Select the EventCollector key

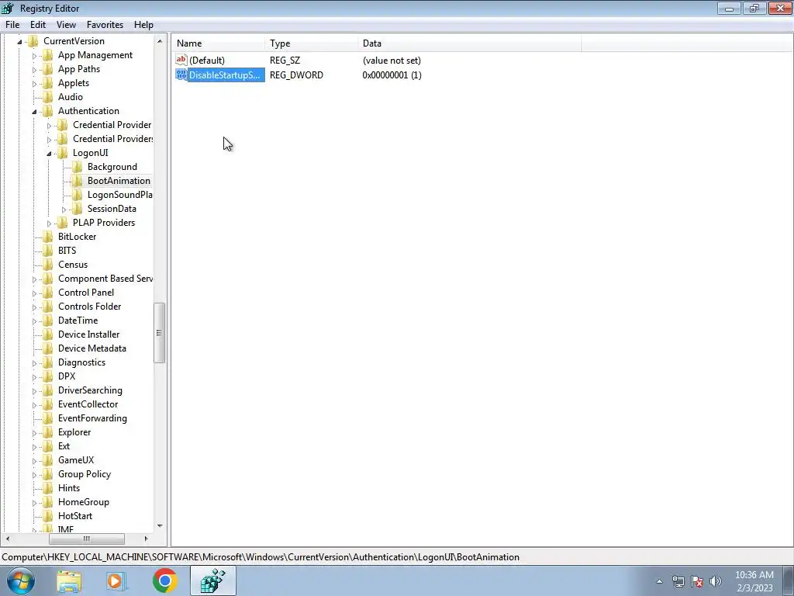pyautogui.click(x=88, y=404)
